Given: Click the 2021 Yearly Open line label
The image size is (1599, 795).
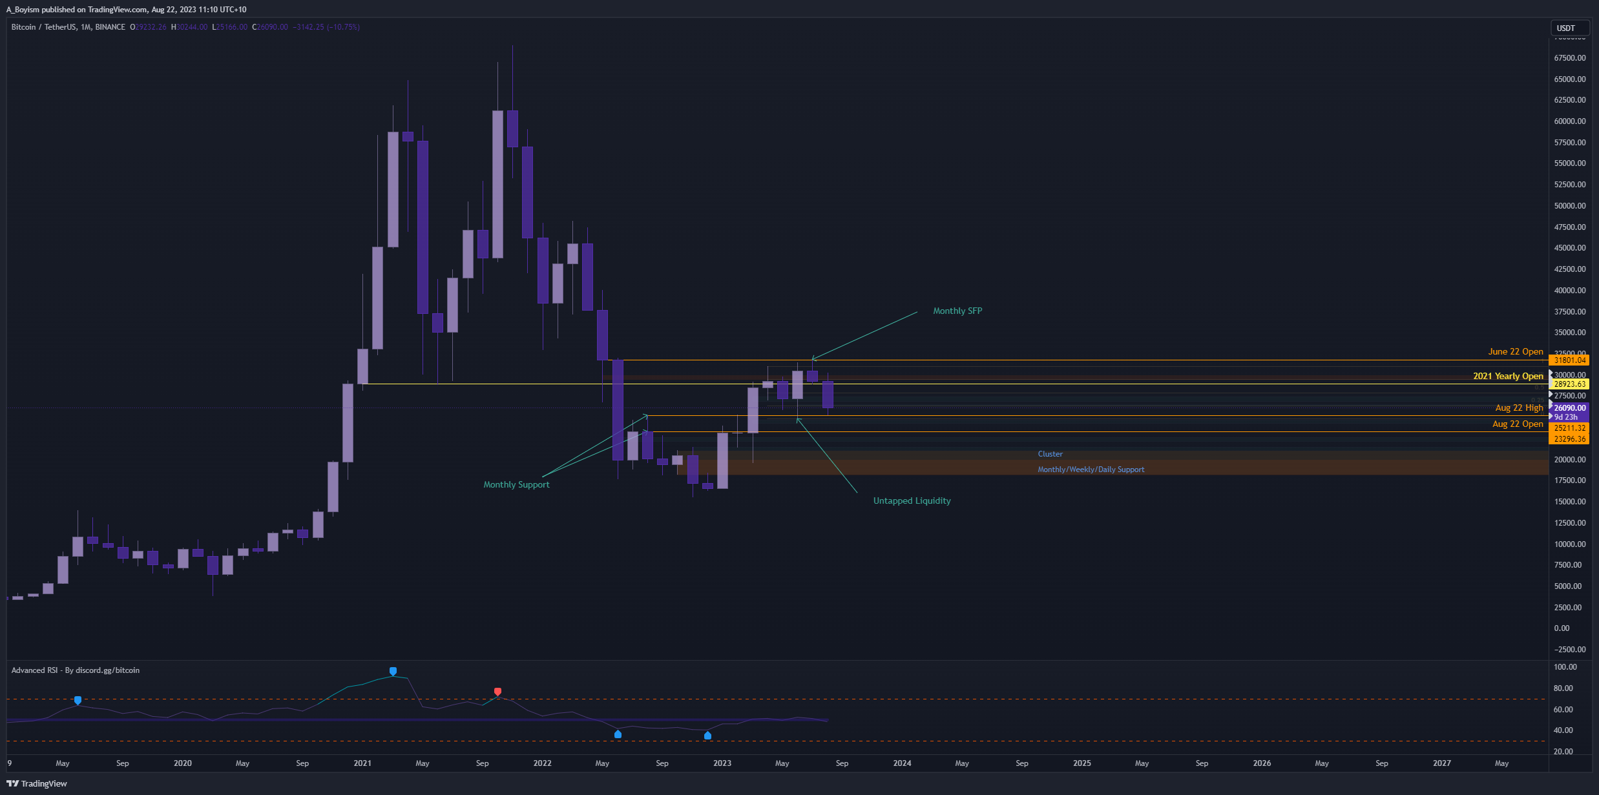Looking at the screenshot, I should pos(1507,377).
